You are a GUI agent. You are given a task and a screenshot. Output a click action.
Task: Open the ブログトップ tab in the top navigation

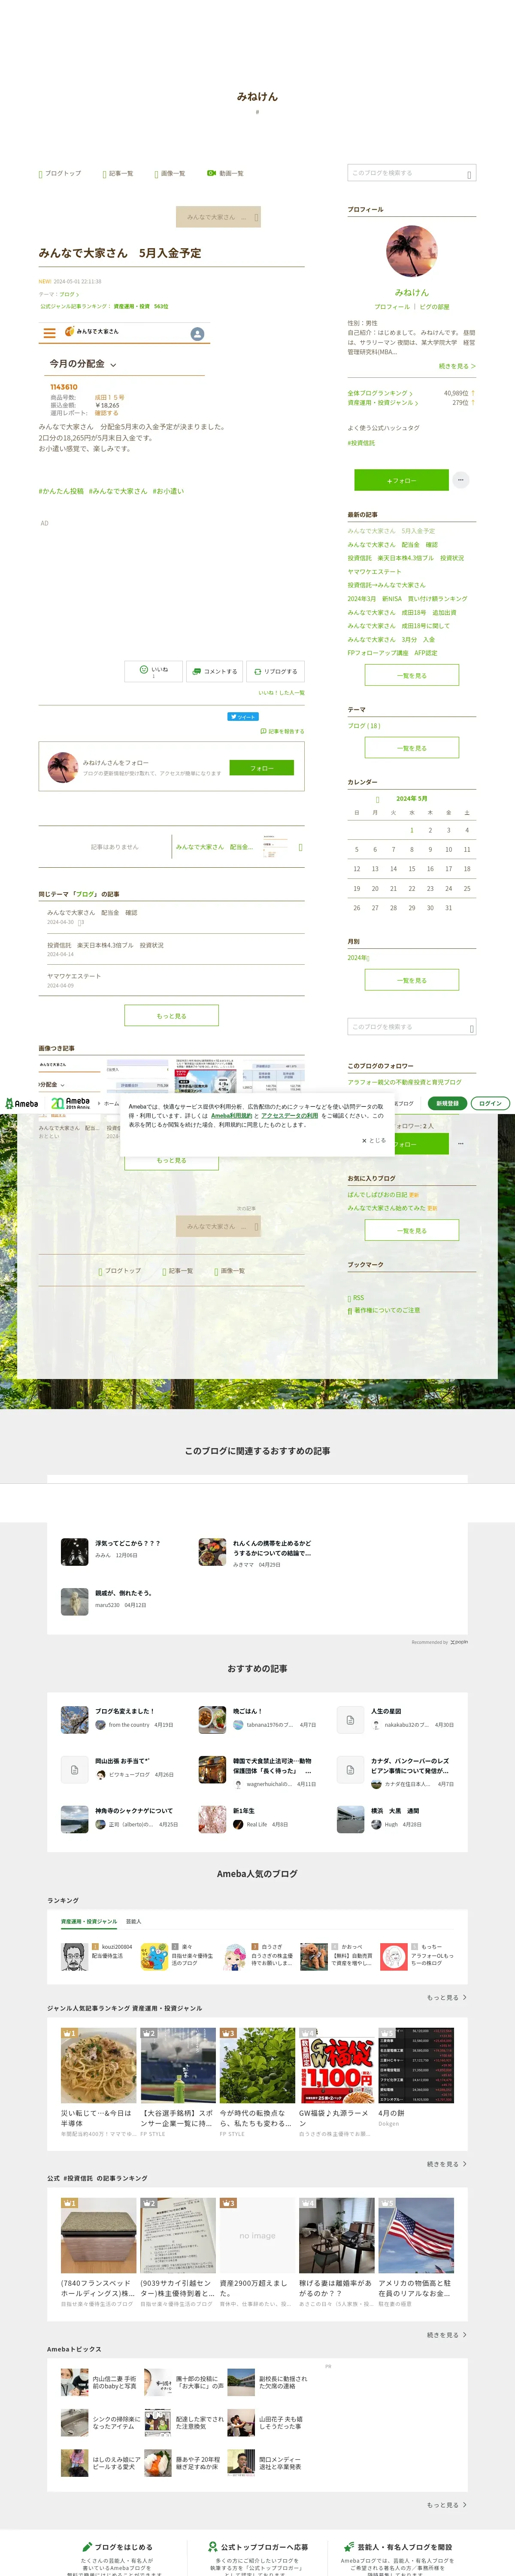point(60,173)
